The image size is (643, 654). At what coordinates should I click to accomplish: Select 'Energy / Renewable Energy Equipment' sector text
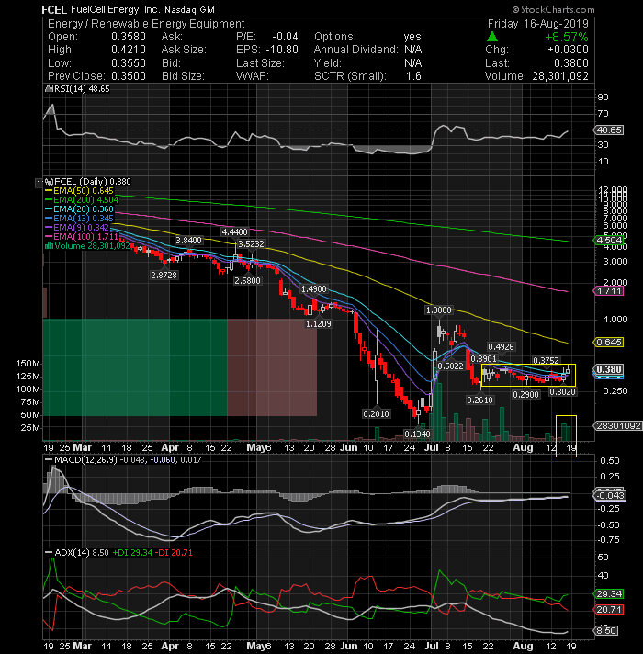tap(146, 24)
